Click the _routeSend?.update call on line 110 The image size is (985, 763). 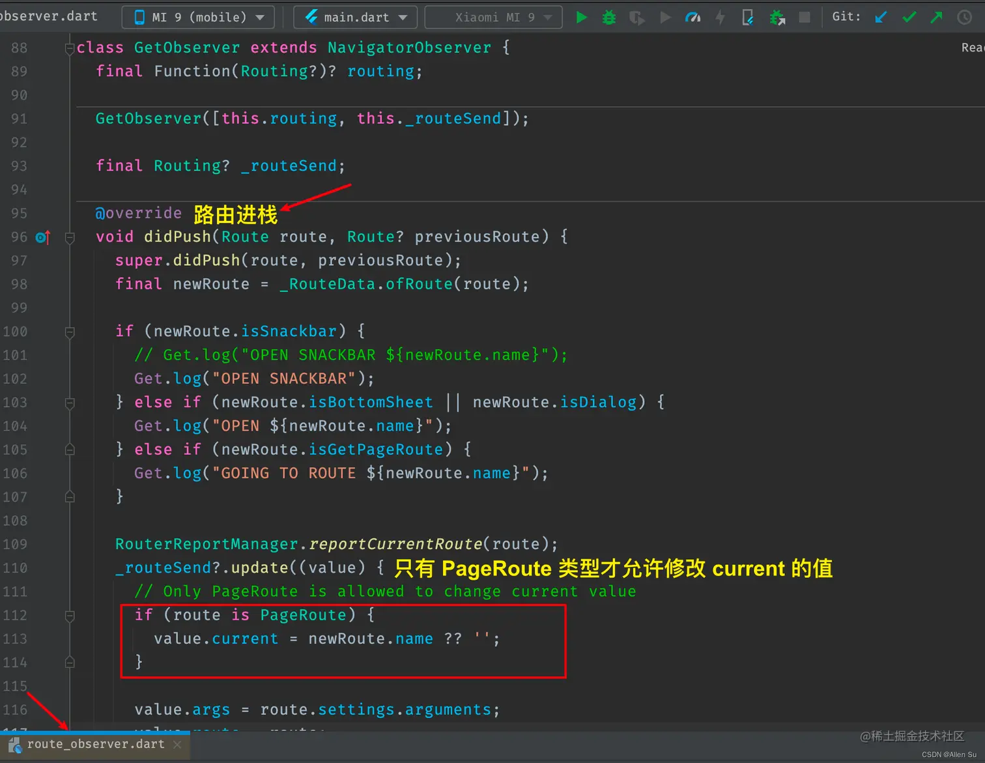(x=202, y=568)
